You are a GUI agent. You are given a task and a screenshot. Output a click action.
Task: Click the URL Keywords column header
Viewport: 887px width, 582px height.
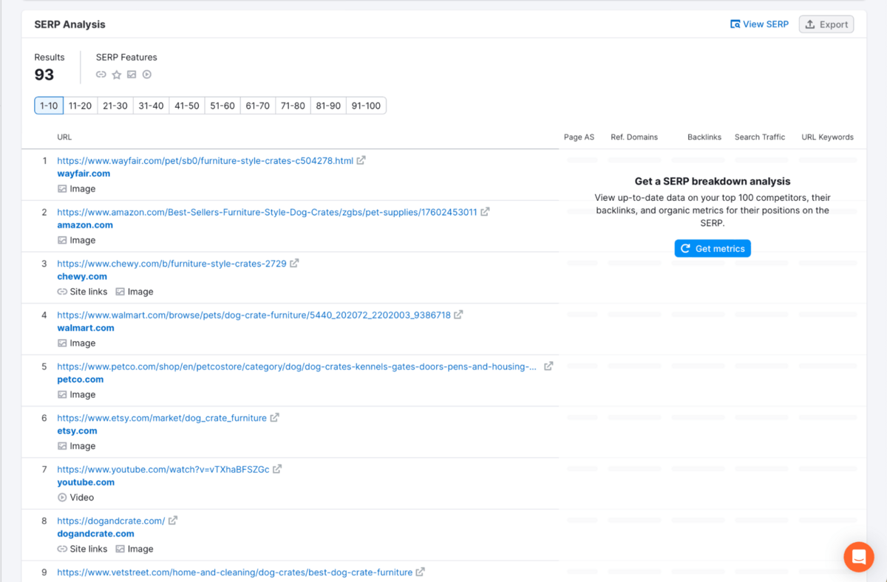pyautogui.click(x=827, y=137)
